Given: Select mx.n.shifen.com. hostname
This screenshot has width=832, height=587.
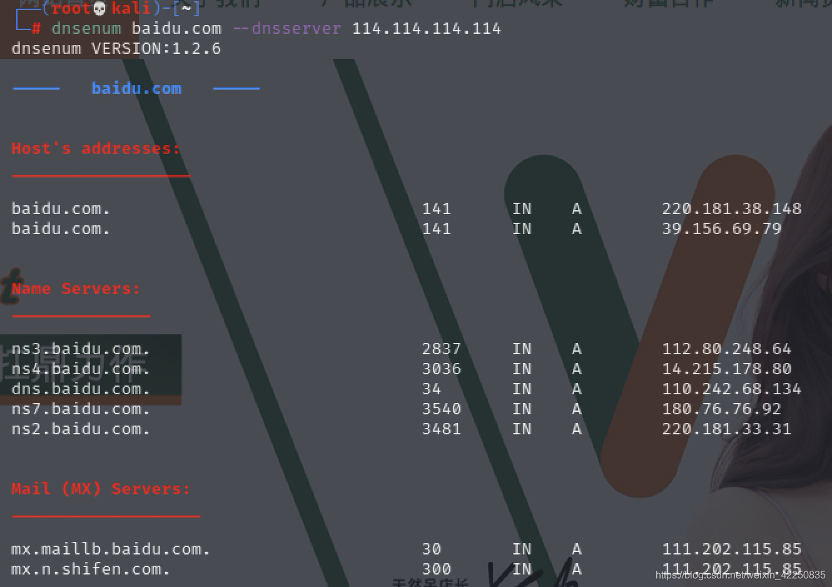Looking at the screenshot, I should (91, 569).
